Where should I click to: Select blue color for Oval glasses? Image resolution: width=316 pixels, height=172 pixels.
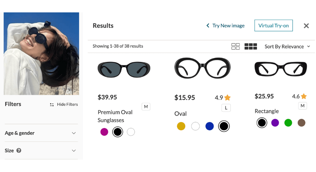click(210, 126)
